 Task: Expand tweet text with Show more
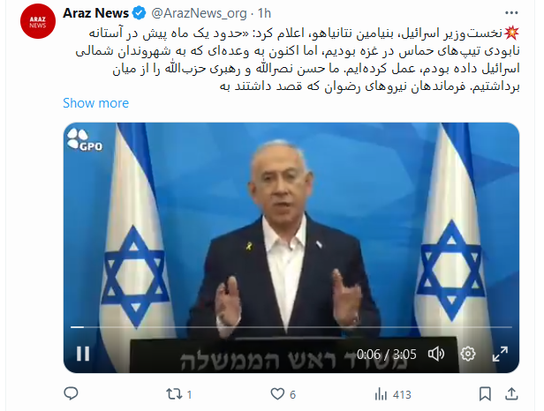tap(95, 103)
